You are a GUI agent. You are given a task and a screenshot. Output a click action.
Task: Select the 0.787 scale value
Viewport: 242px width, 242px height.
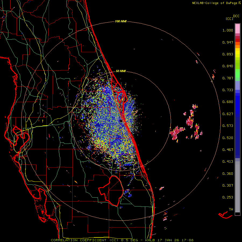coord(228,78)
